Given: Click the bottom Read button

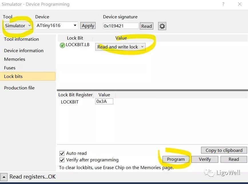Looking at the screenshot, I should (234, 159).
